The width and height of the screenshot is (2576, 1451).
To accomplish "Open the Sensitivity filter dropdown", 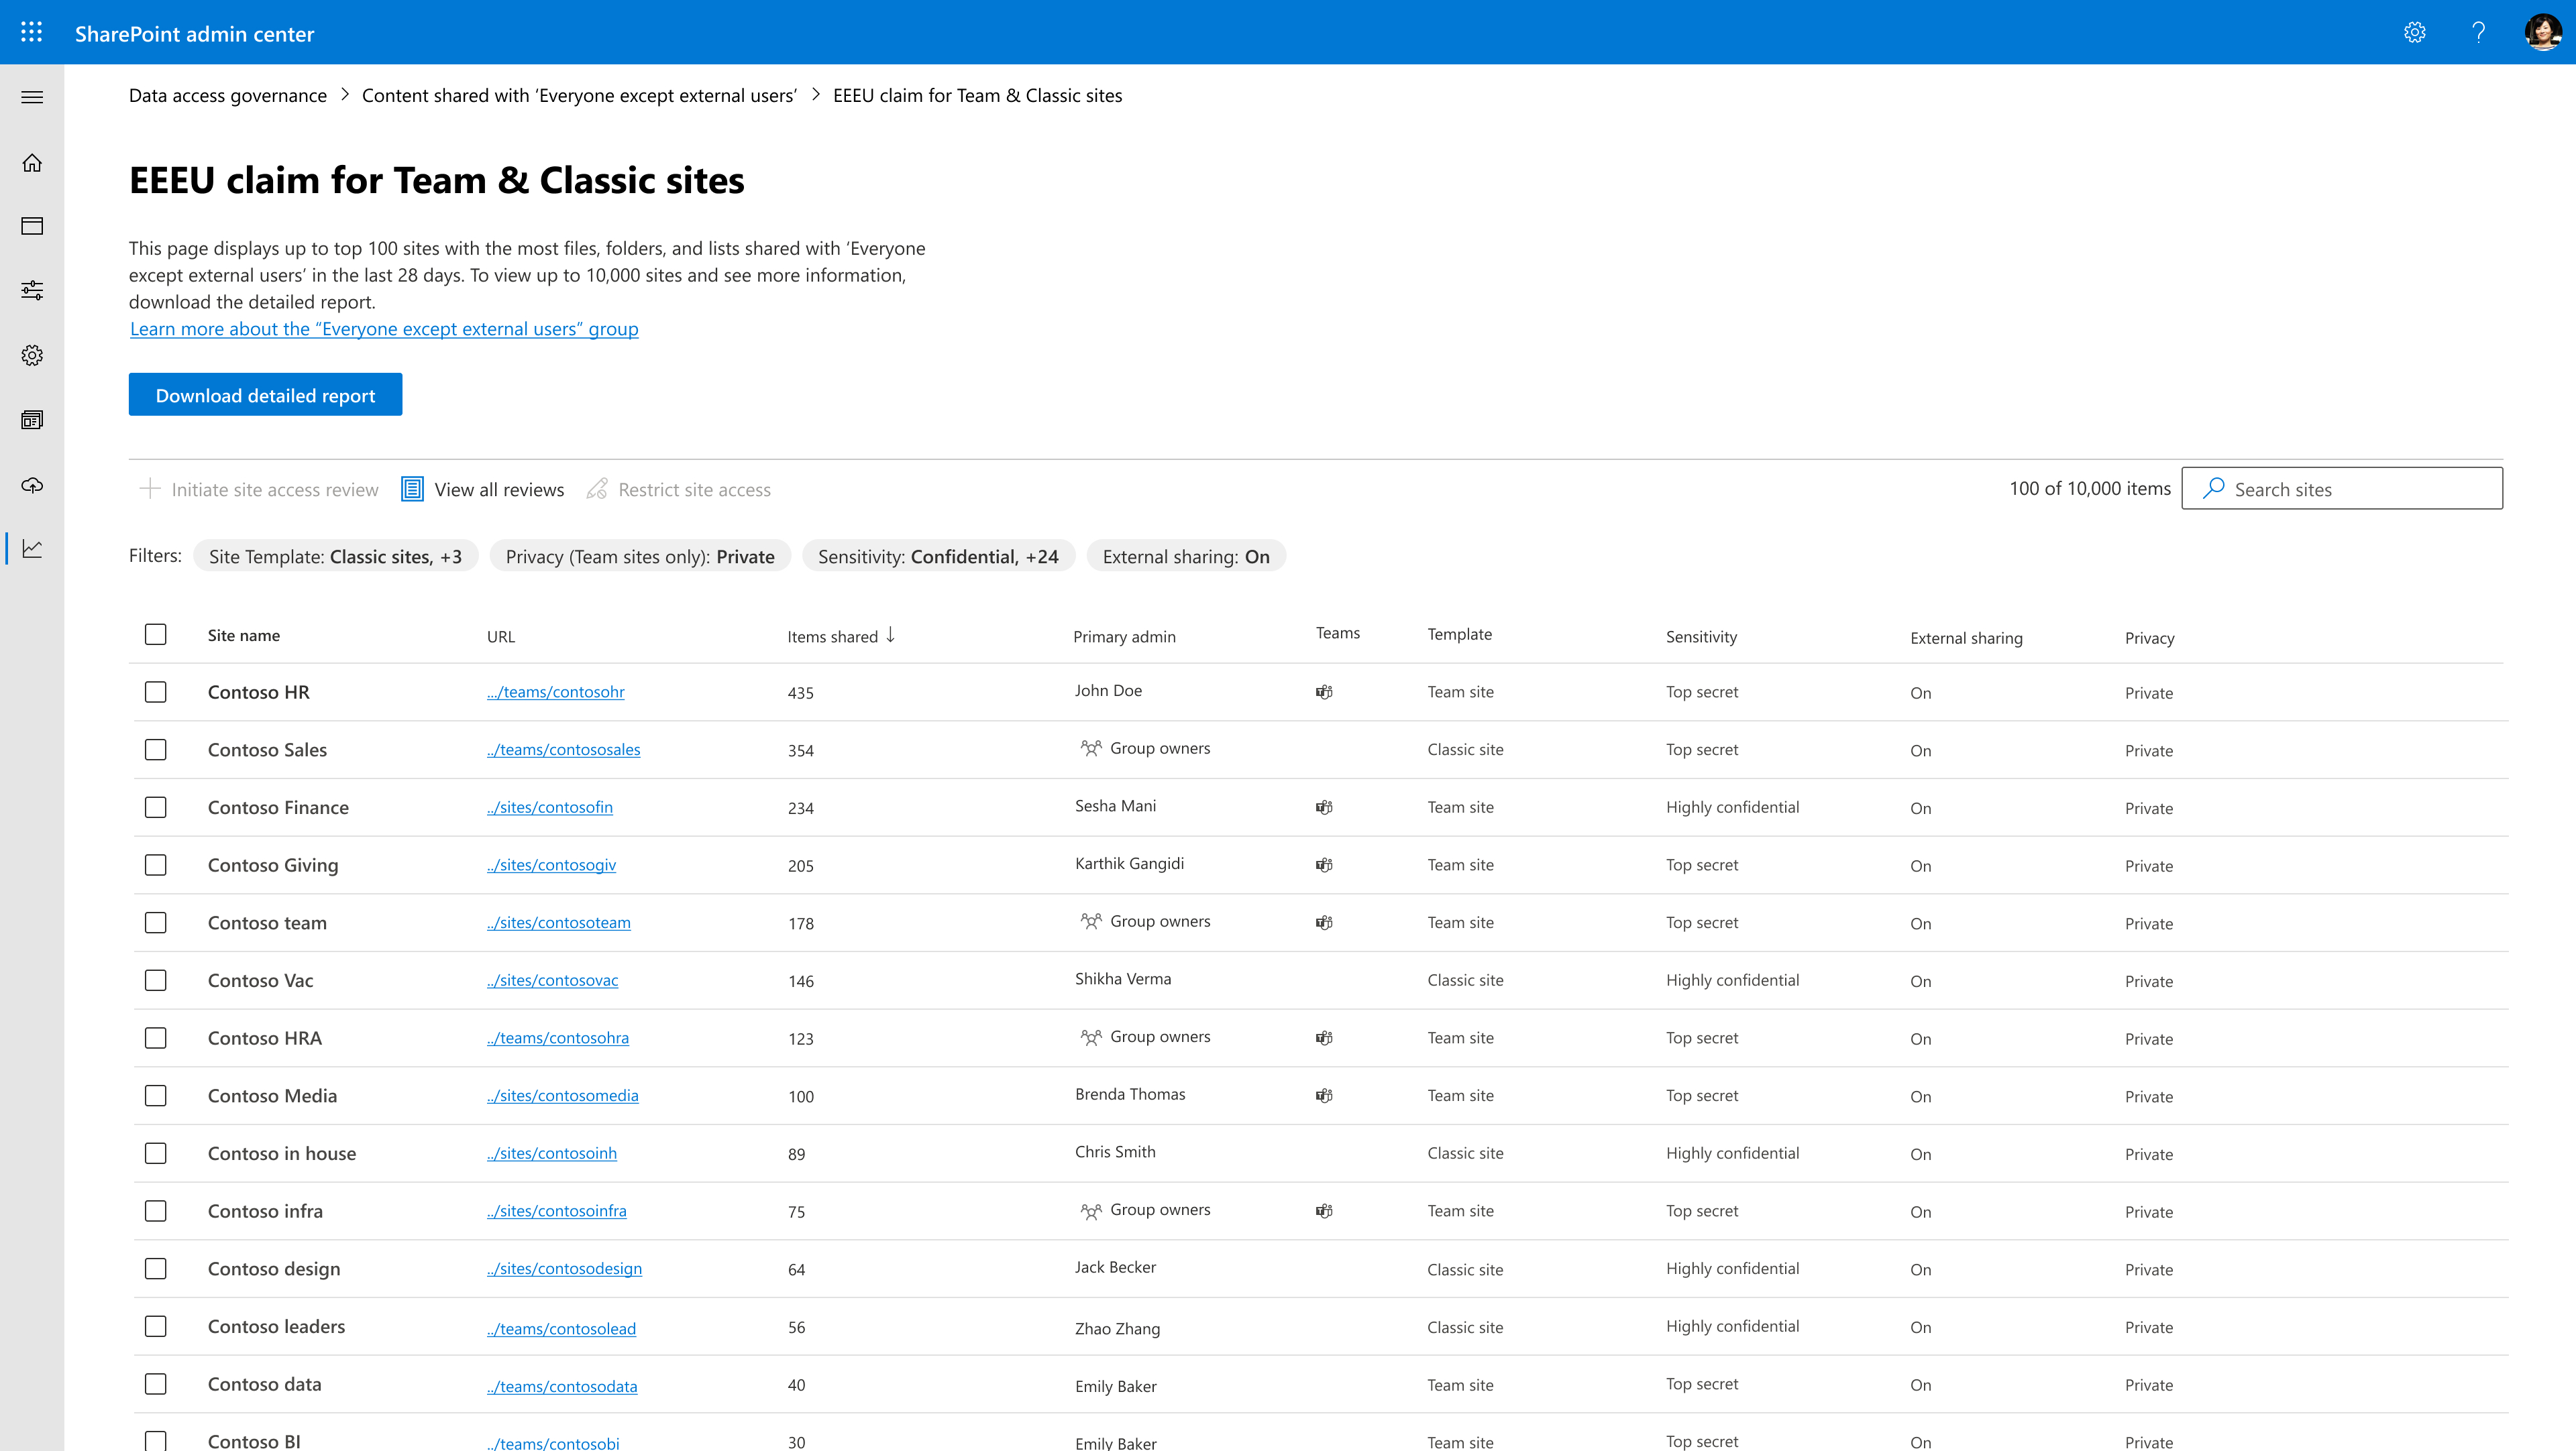I will pos(938,557).
